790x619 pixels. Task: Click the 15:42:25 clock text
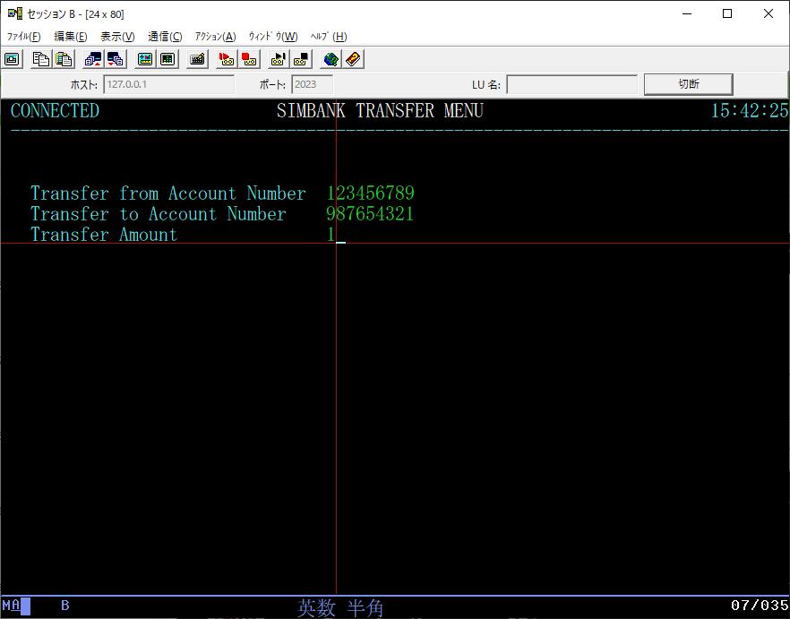749,110
